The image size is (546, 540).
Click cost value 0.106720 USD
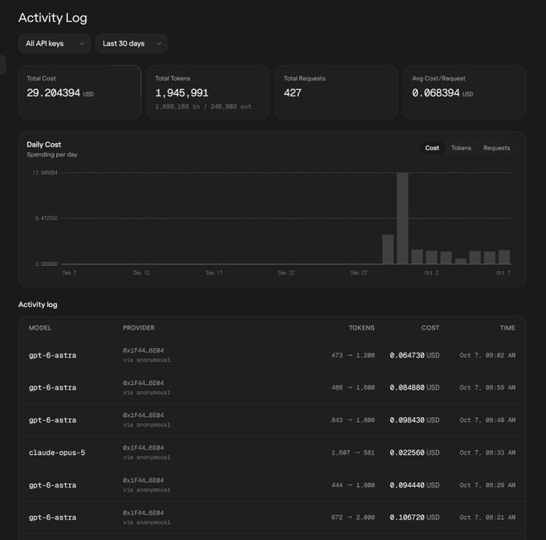pyautogui.click(x=414, y=517)
